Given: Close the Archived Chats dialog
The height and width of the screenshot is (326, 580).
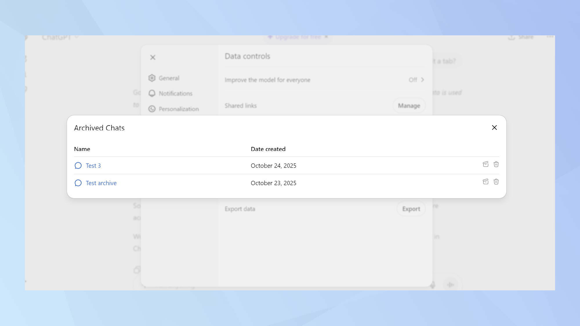Looking at the screenshot, I should 494,128.
